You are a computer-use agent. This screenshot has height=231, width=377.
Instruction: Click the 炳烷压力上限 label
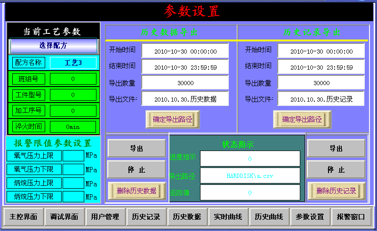pyautogui.click(x=34, y=183)
